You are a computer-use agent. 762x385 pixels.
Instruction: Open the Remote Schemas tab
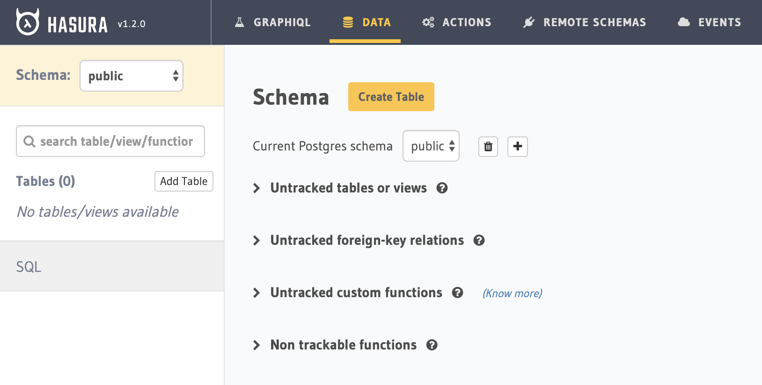(585, 22)
